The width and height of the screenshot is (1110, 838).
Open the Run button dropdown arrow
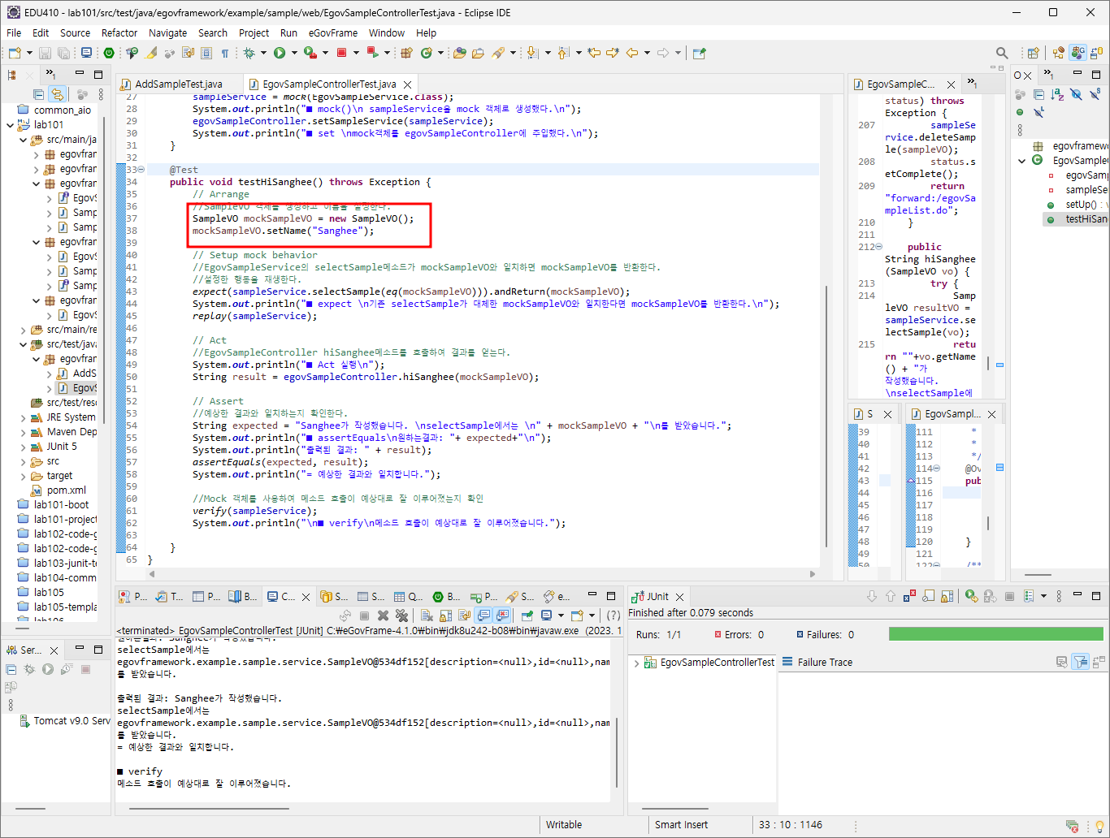click(x=293, y=53)
